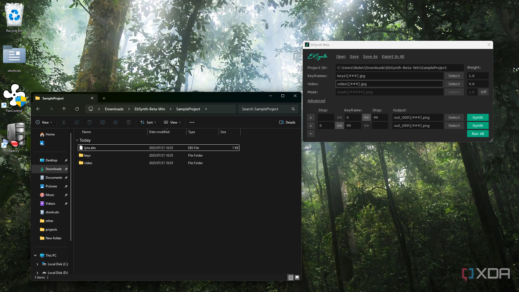Remove the first keyframe row with x

311,118
